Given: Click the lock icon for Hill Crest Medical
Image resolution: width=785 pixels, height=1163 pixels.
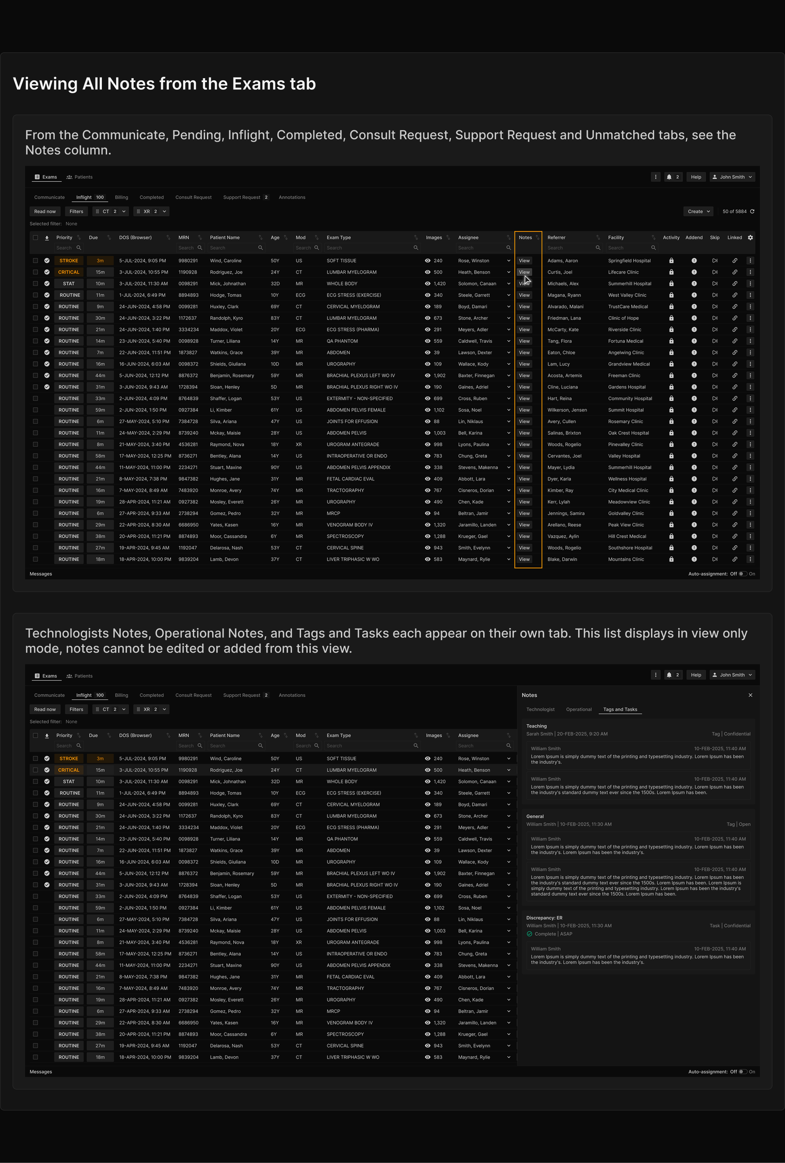Looking at the screenshot, I should click(671, 536).
